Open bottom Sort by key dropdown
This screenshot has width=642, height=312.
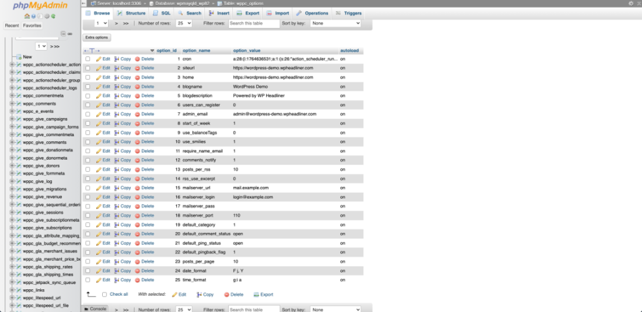click(336, 309)
